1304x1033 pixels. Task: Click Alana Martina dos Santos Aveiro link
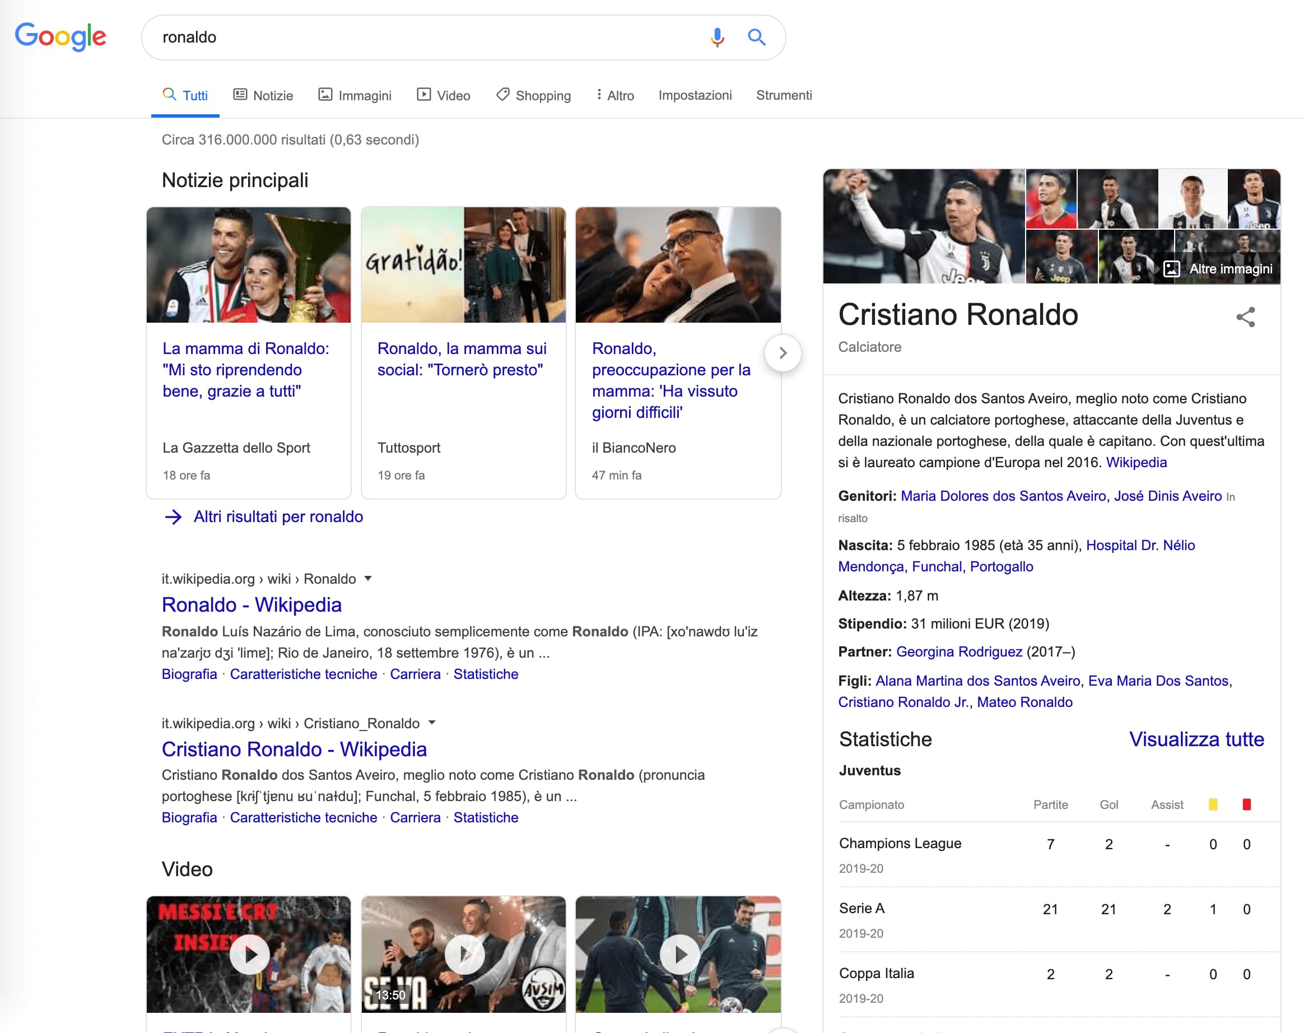[x=977, y=681]
